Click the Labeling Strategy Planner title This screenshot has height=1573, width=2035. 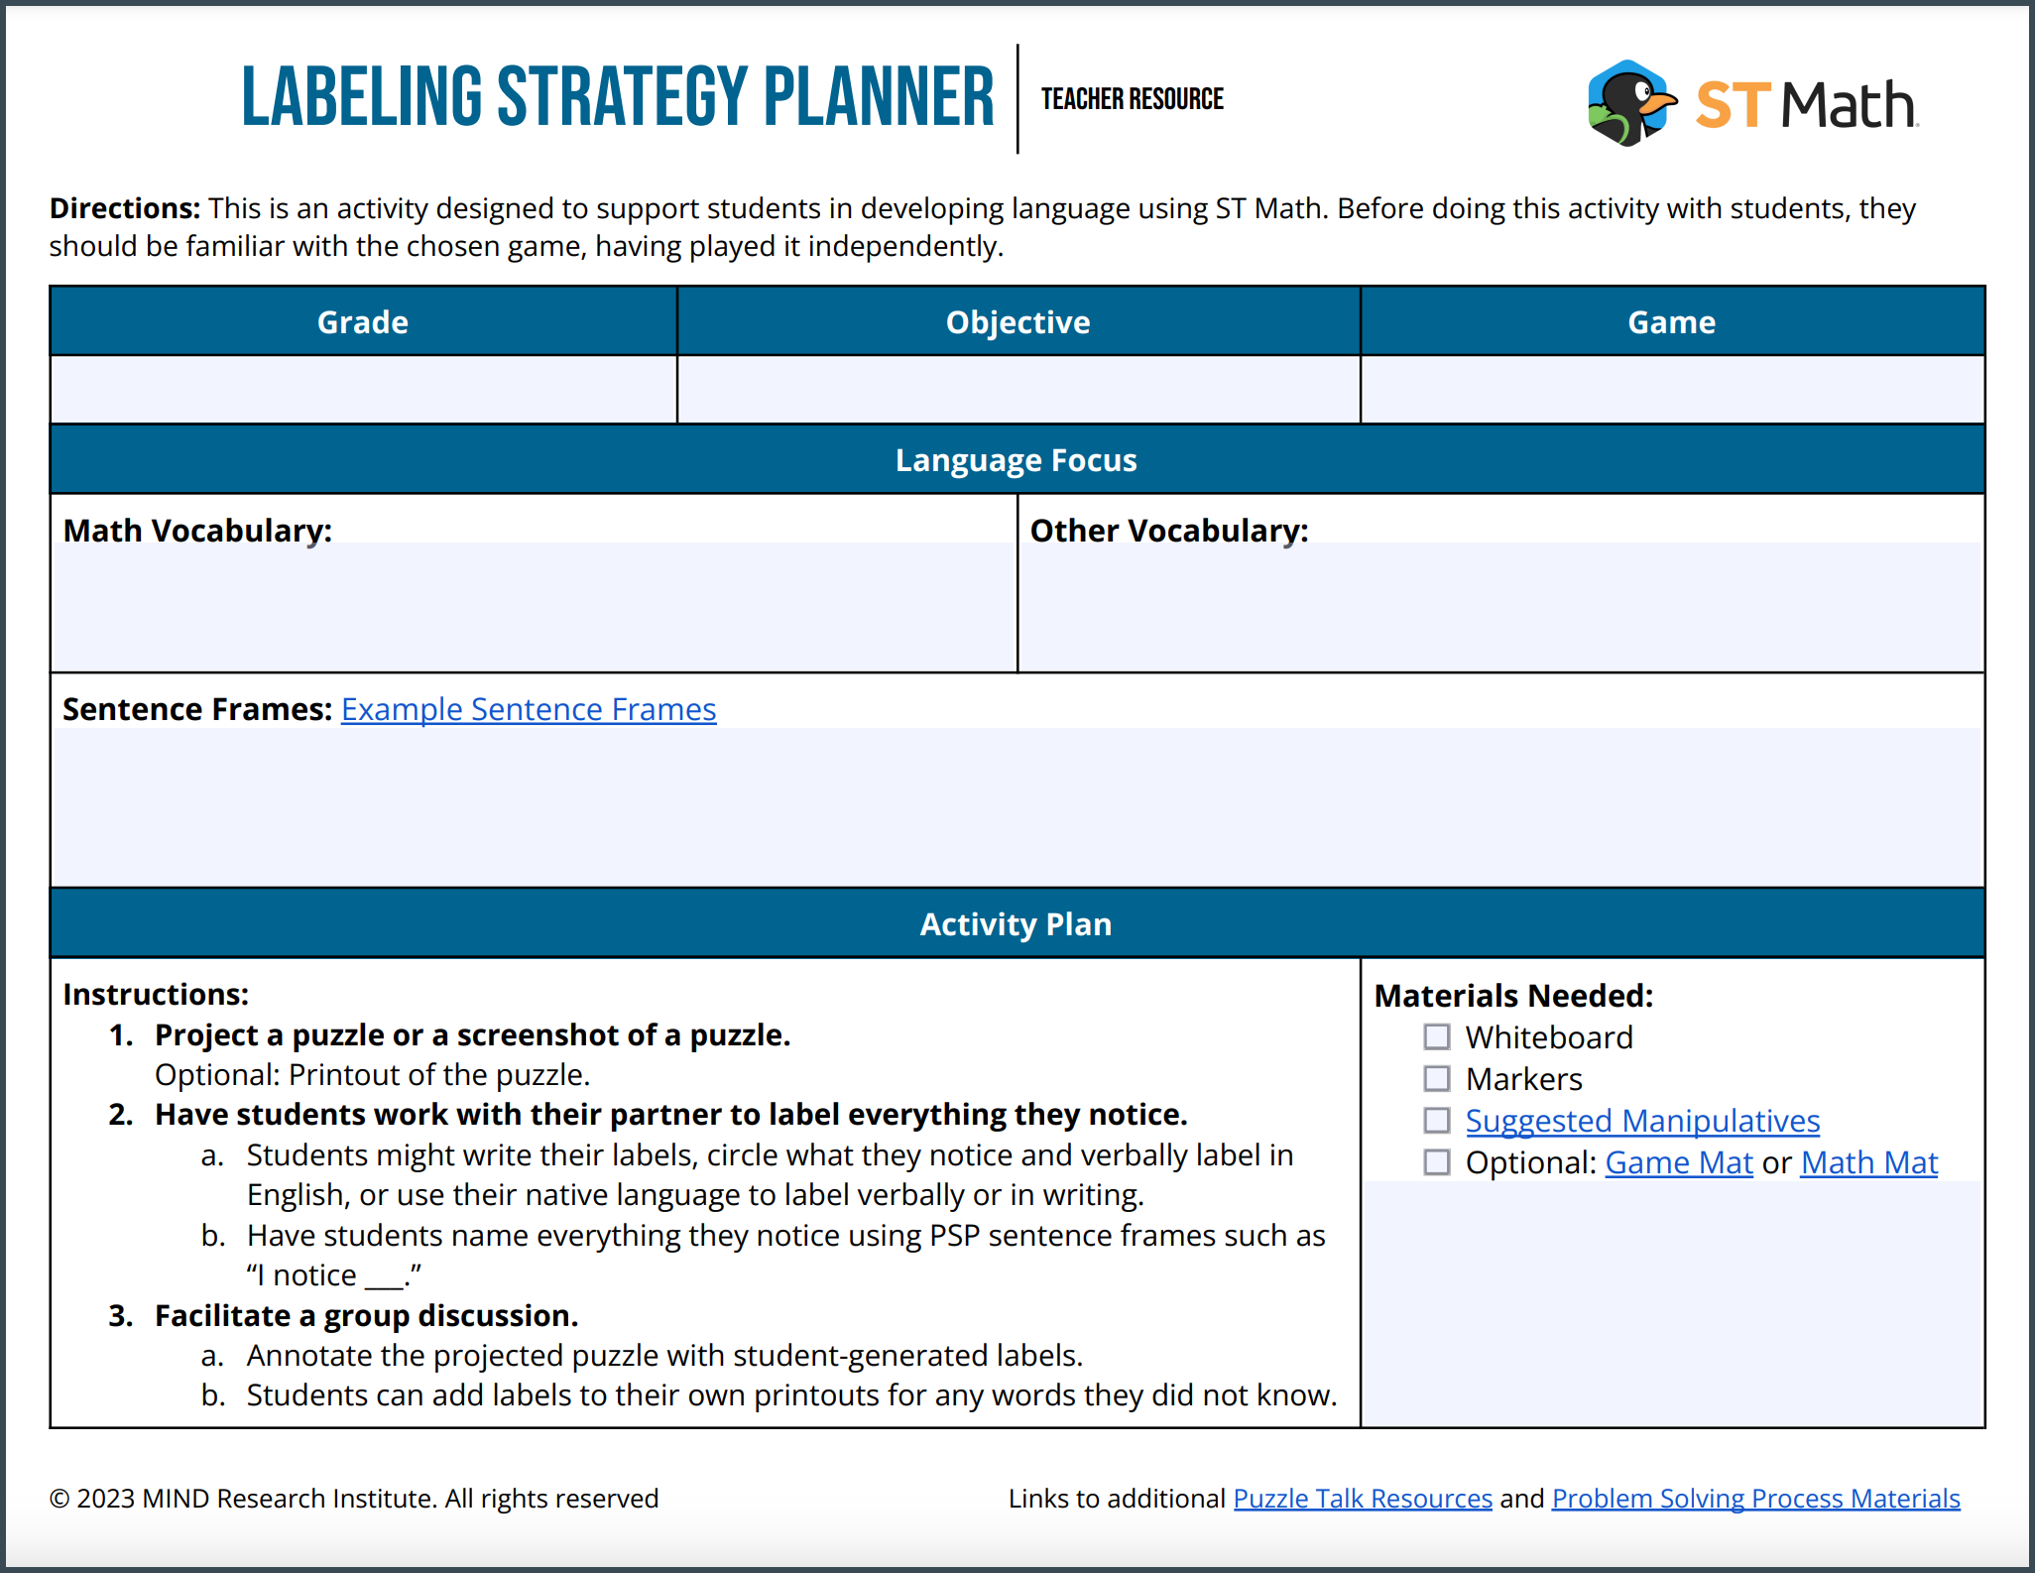click(618, 97)
